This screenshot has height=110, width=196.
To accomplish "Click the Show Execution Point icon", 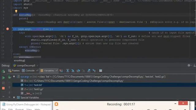I will (61, 71).
